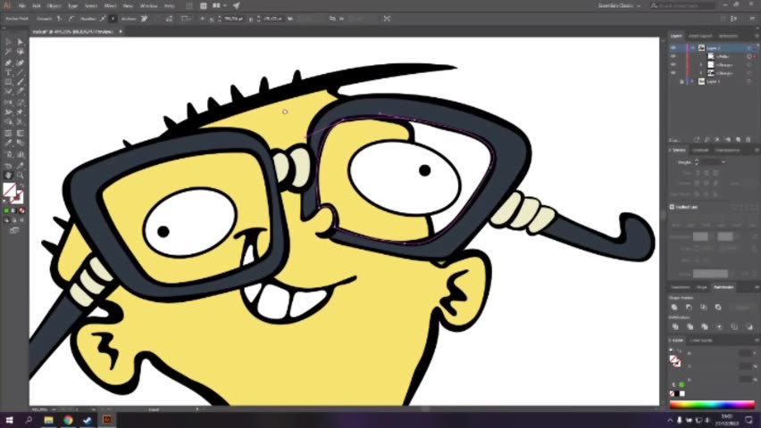Select the Butt Cap stroke option
Screen dimensions: 761x428
[x=698, y=173]
